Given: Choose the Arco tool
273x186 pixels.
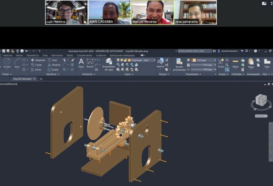Looking at the screenshot, I should (x=17, y=63).
